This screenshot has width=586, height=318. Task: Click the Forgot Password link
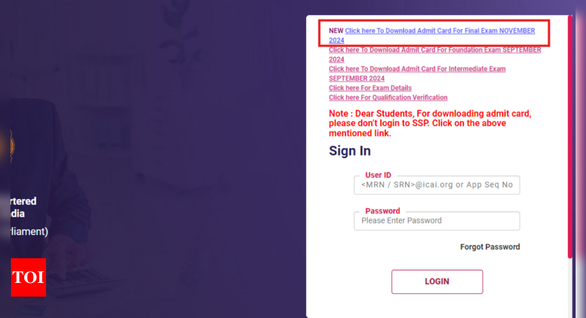(490, 247)
